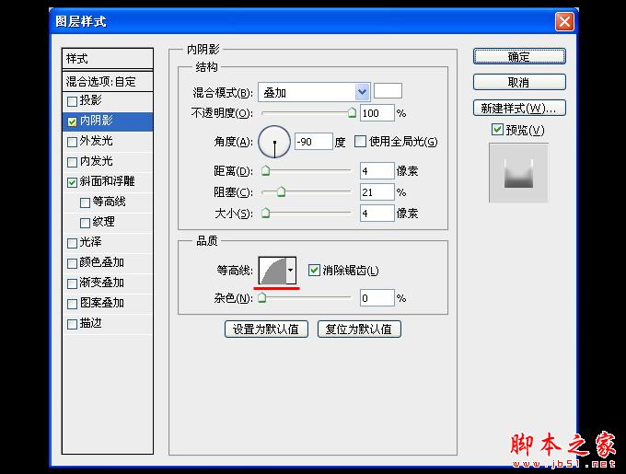The height and width of the screenshot is (474, 626).
Task: Open the 等高线 contour picker arrow
Action: pos(291,271)
